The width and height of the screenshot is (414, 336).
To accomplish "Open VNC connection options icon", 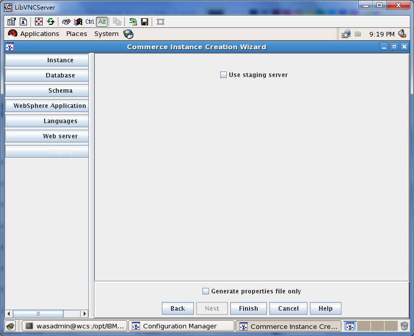I will pyautogui.click(x=11, y=22).
